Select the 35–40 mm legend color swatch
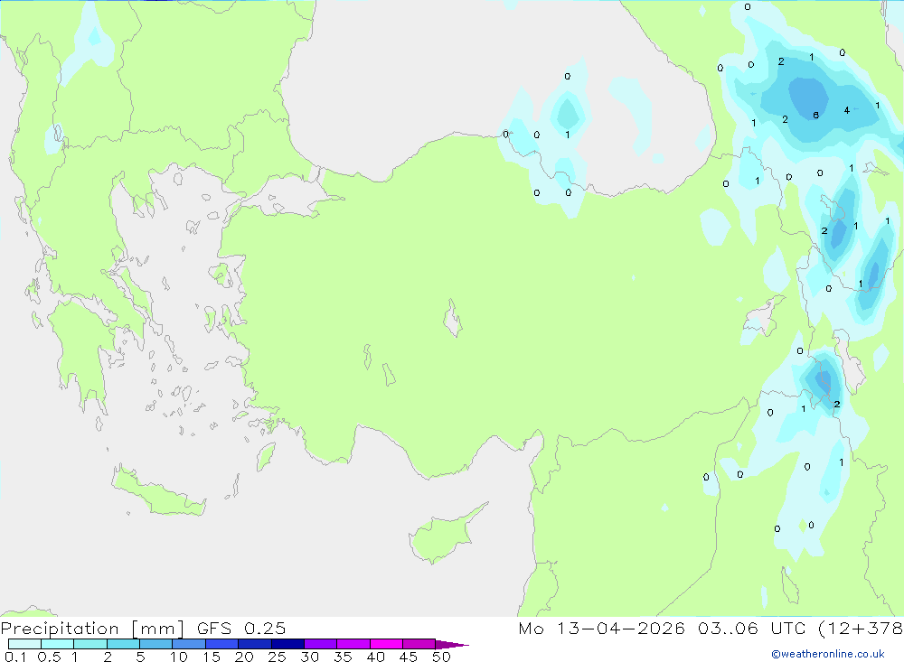Viewport: 904px width, 662px height. [x=353, y=644]
